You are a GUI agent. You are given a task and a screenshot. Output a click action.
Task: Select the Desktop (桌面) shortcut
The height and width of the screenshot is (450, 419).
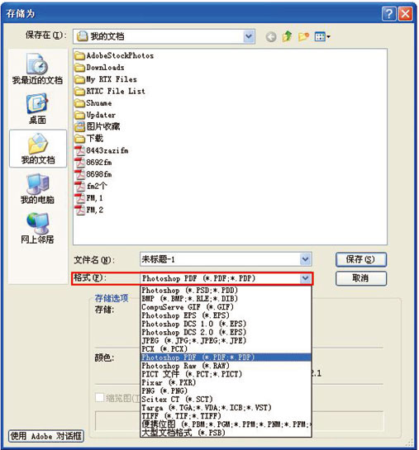tap(37, 108)
